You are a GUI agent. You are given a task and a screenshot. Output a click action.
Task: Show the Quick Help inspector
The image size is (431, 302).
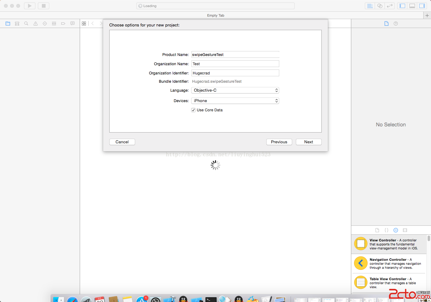(396, 24)
